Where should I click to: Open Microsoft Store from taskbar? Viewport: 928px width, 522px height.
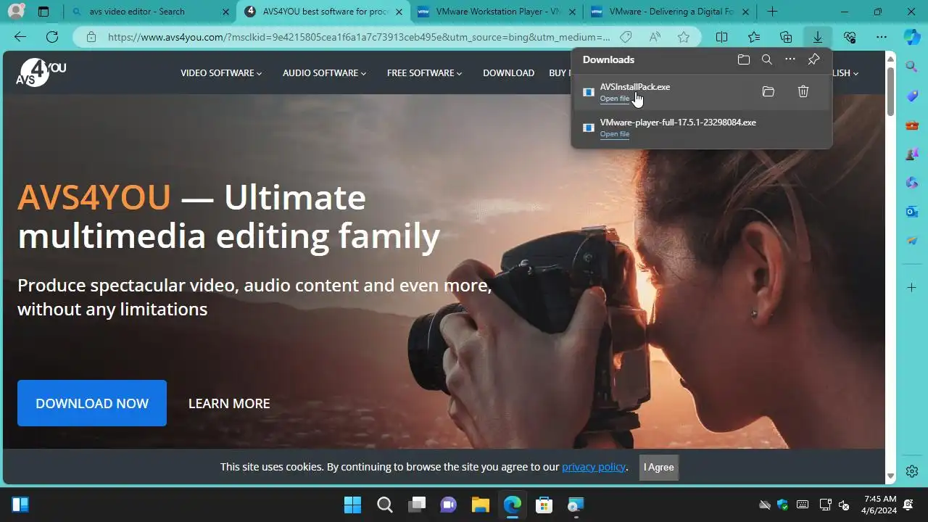tap(544, 505)
